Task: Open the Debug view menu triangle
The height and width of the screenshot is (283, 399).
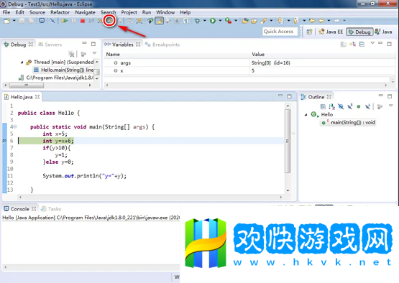Action: tap(94, 53)
